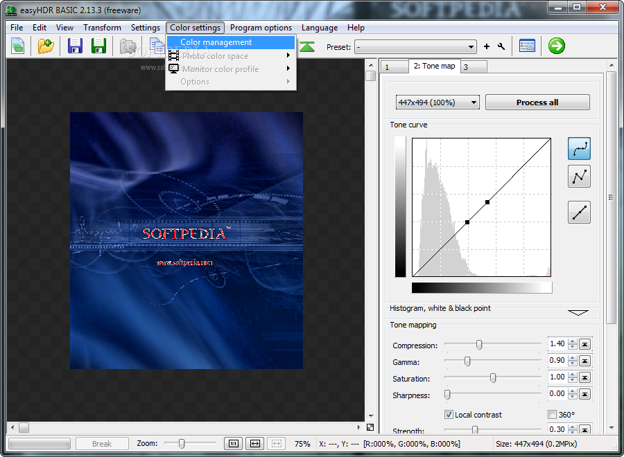The width and height of the screenshot is (624, 457).
Task: Click the new HDR project icon
Action: point(17,46)
